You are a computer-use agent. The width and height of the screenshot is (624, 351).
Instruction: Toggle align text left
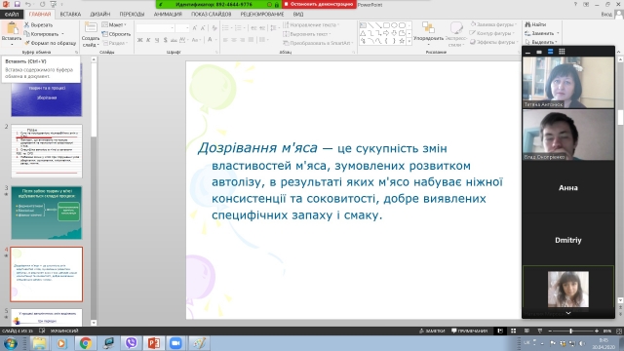225,40
